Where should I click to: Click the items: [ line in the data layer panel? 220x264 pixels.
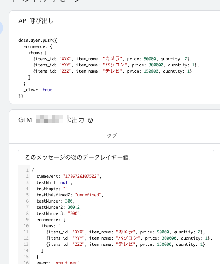(51, 226)
